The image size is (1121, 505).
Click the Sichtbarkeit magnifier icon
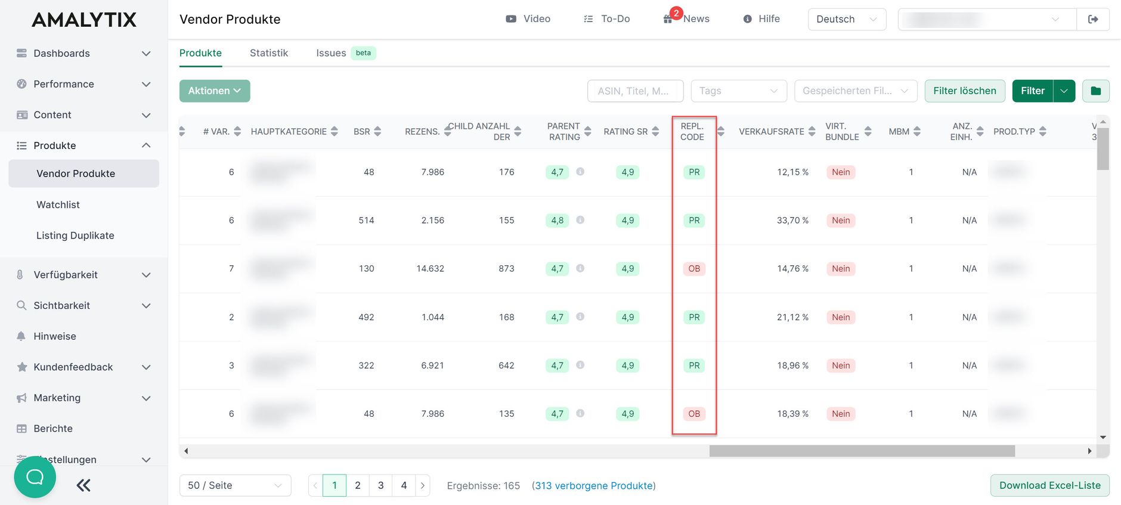(x=21, y=305)
